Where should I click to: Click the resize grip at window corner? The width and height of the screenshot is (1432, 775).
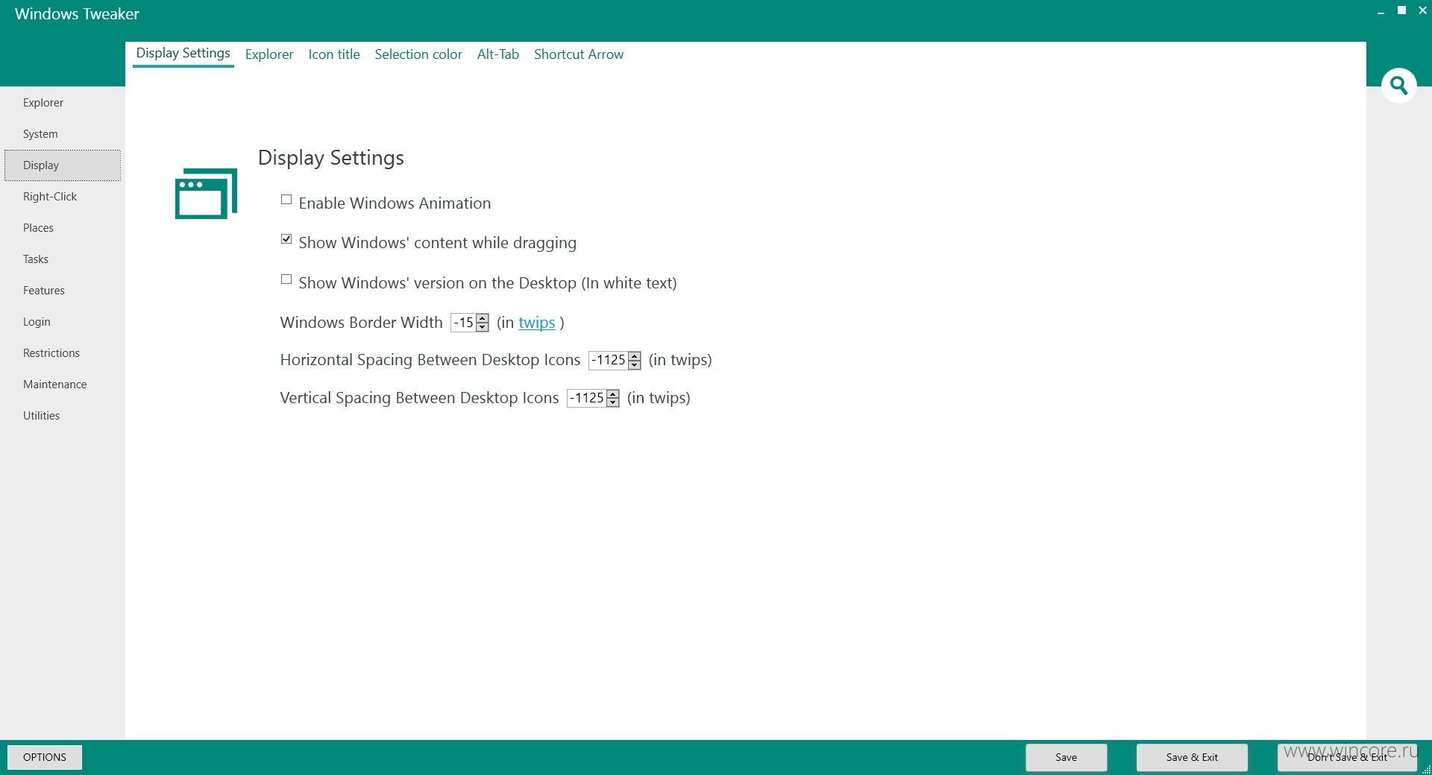coord(1426,769)
